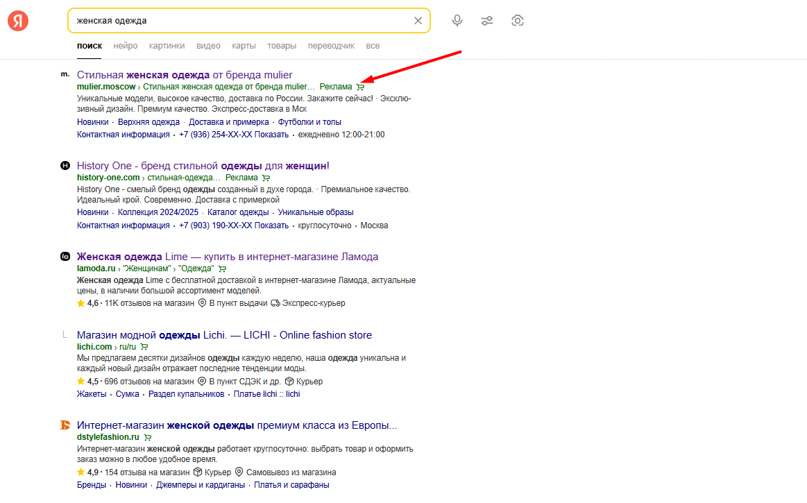Open the все tab
807x503 pixels.
pos(373,46)
